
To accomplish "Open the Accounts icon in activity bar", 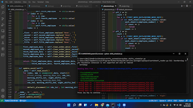I will pyautogui.click(x=3, y=90).
